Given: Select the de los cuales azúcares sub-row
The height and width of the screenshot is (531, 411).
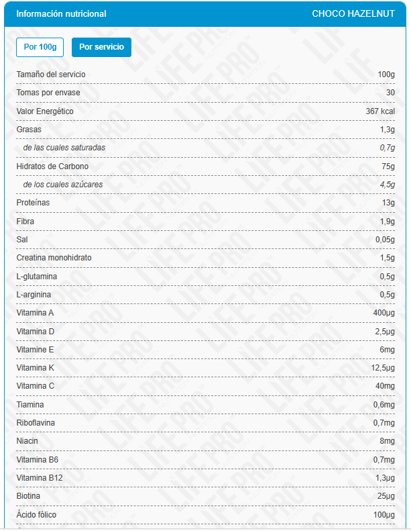Looking at the screenshot, I should 62,185.
